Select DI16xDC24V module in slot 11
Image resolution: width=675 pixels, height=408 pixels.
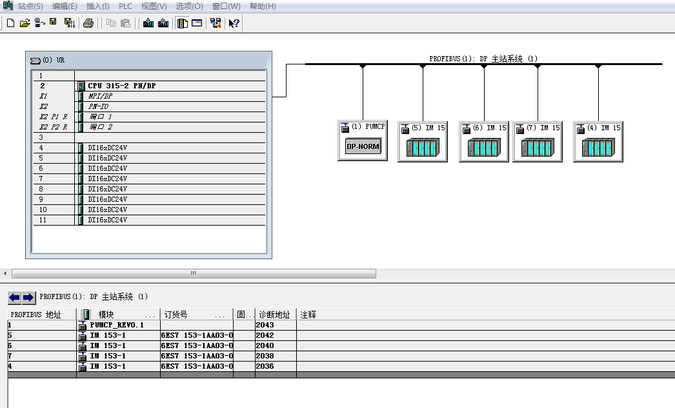149,220
